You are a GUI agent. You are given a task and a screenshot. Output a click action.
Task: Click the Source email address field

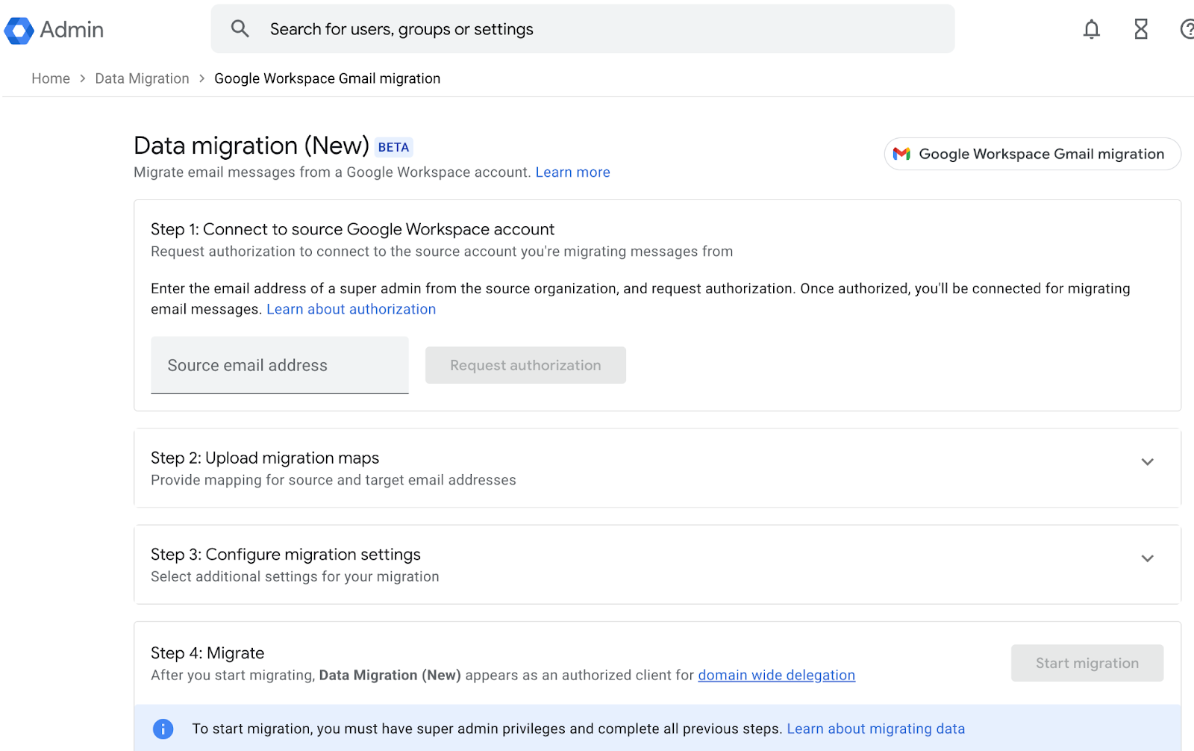point(280,365)
